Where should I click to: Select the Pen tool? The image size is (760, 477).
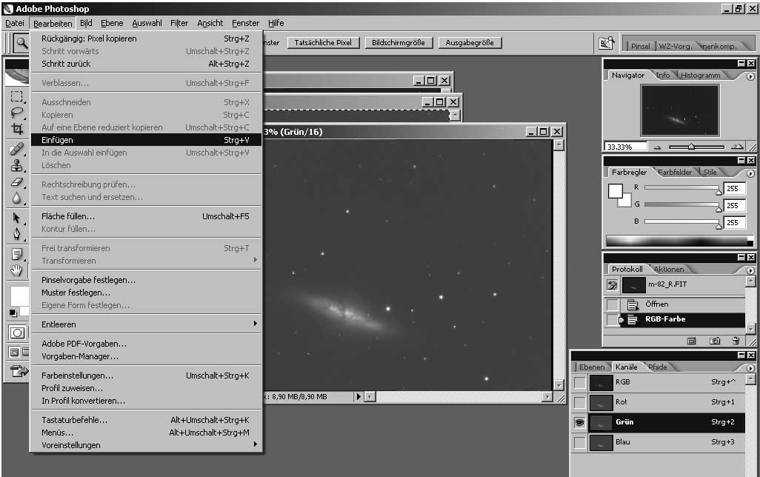coord(17,234)
